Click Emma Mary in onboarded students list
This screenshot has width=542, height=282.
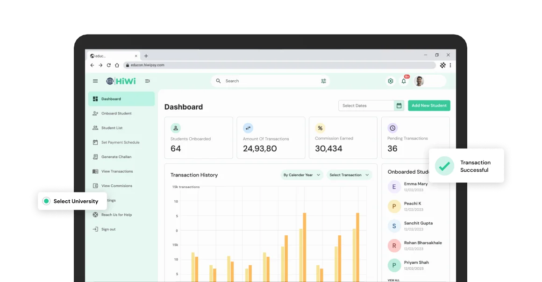[415, 184]
